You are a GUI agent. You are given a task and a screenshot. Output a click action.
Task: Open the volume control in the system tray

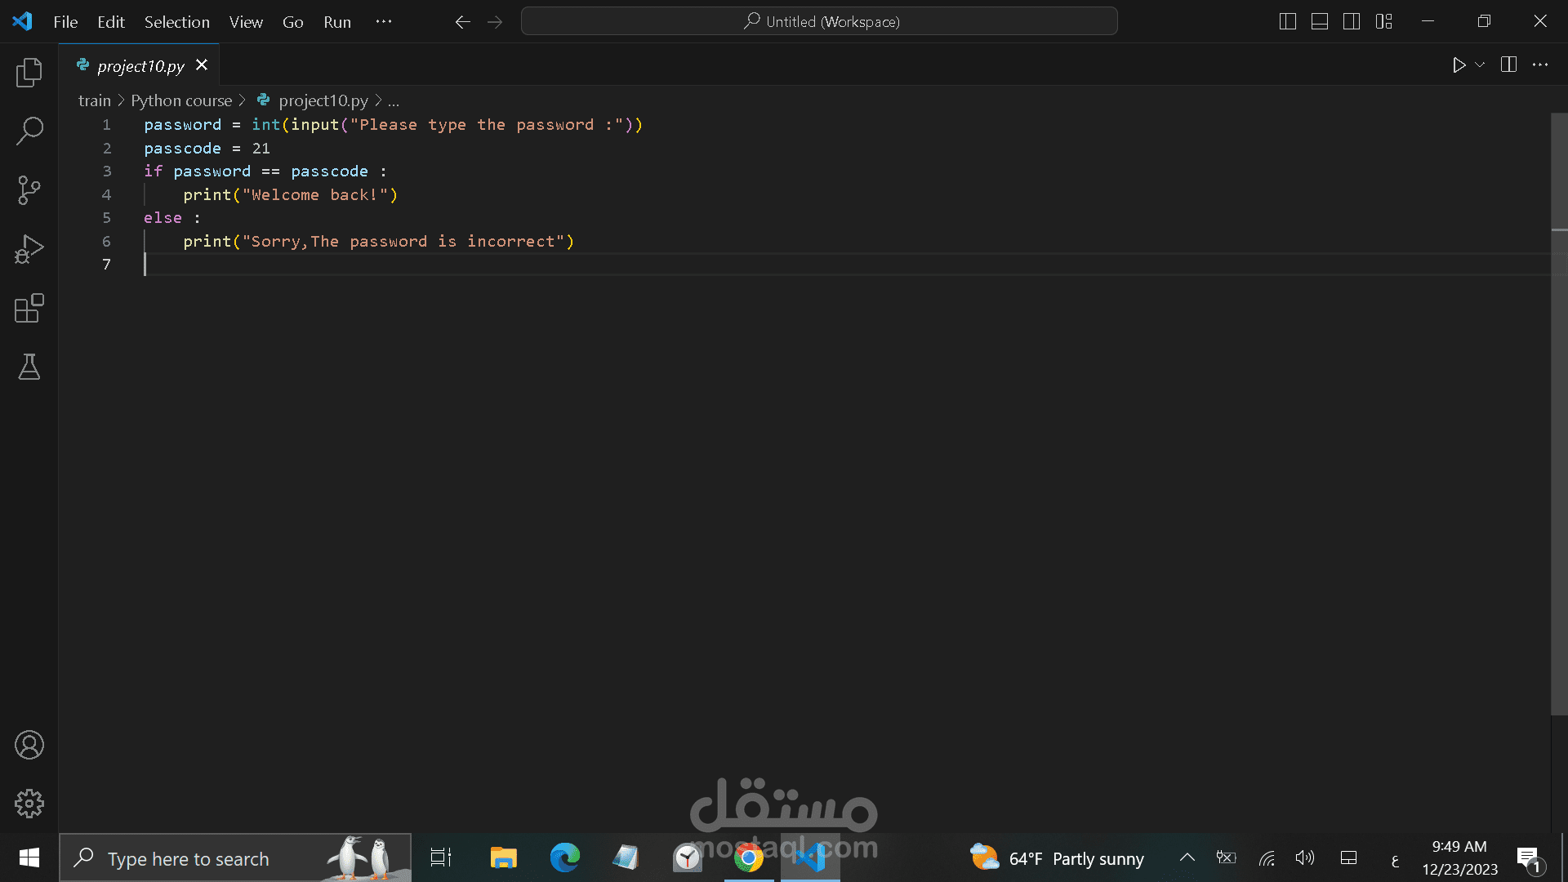[1305, 857]
